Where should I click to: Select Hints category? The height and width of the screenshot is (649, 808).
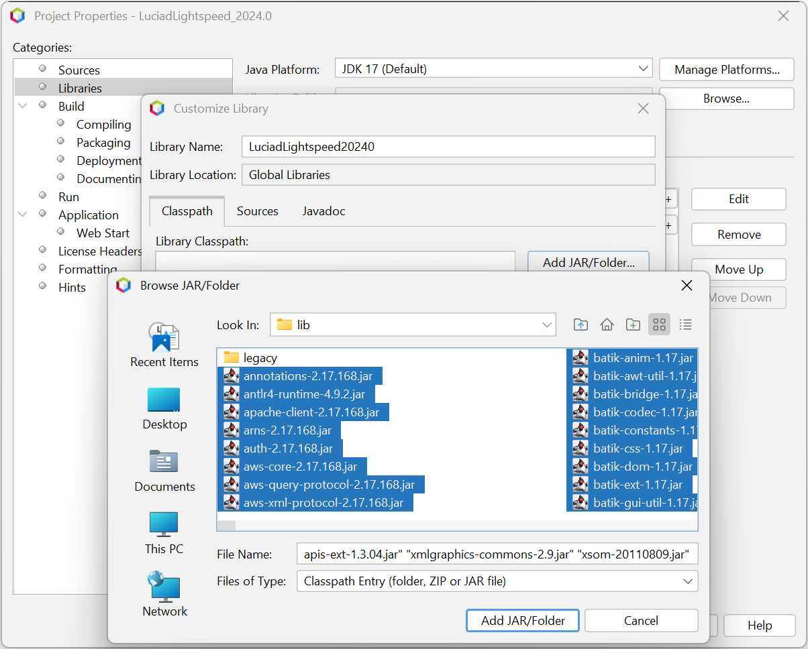72,288
